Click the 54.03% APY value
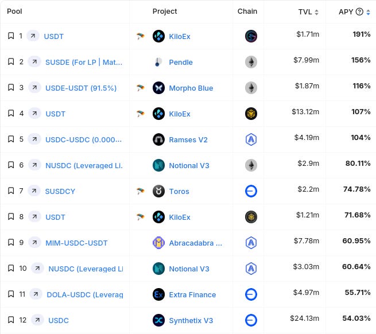Image resolution: width=376 pixels, height=334 pixels. click(x=356, y=318)
